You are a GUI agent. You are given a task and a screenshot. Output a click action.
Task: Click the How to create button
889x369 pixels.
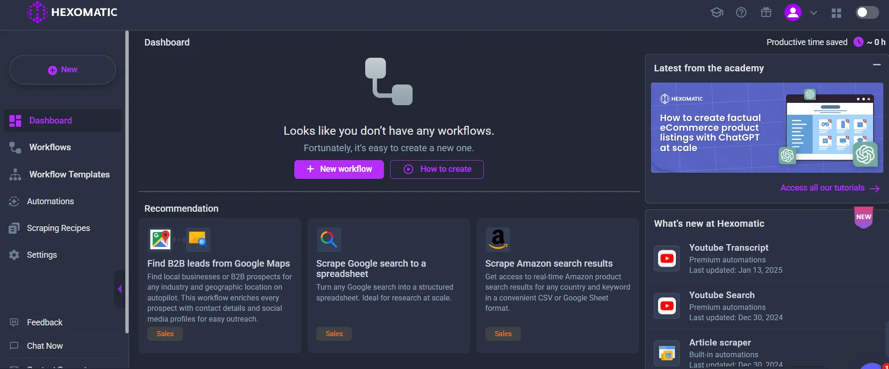point(437,169)
